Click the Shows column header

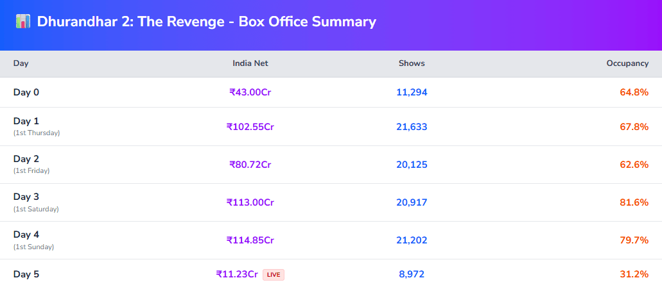point(412,63)
